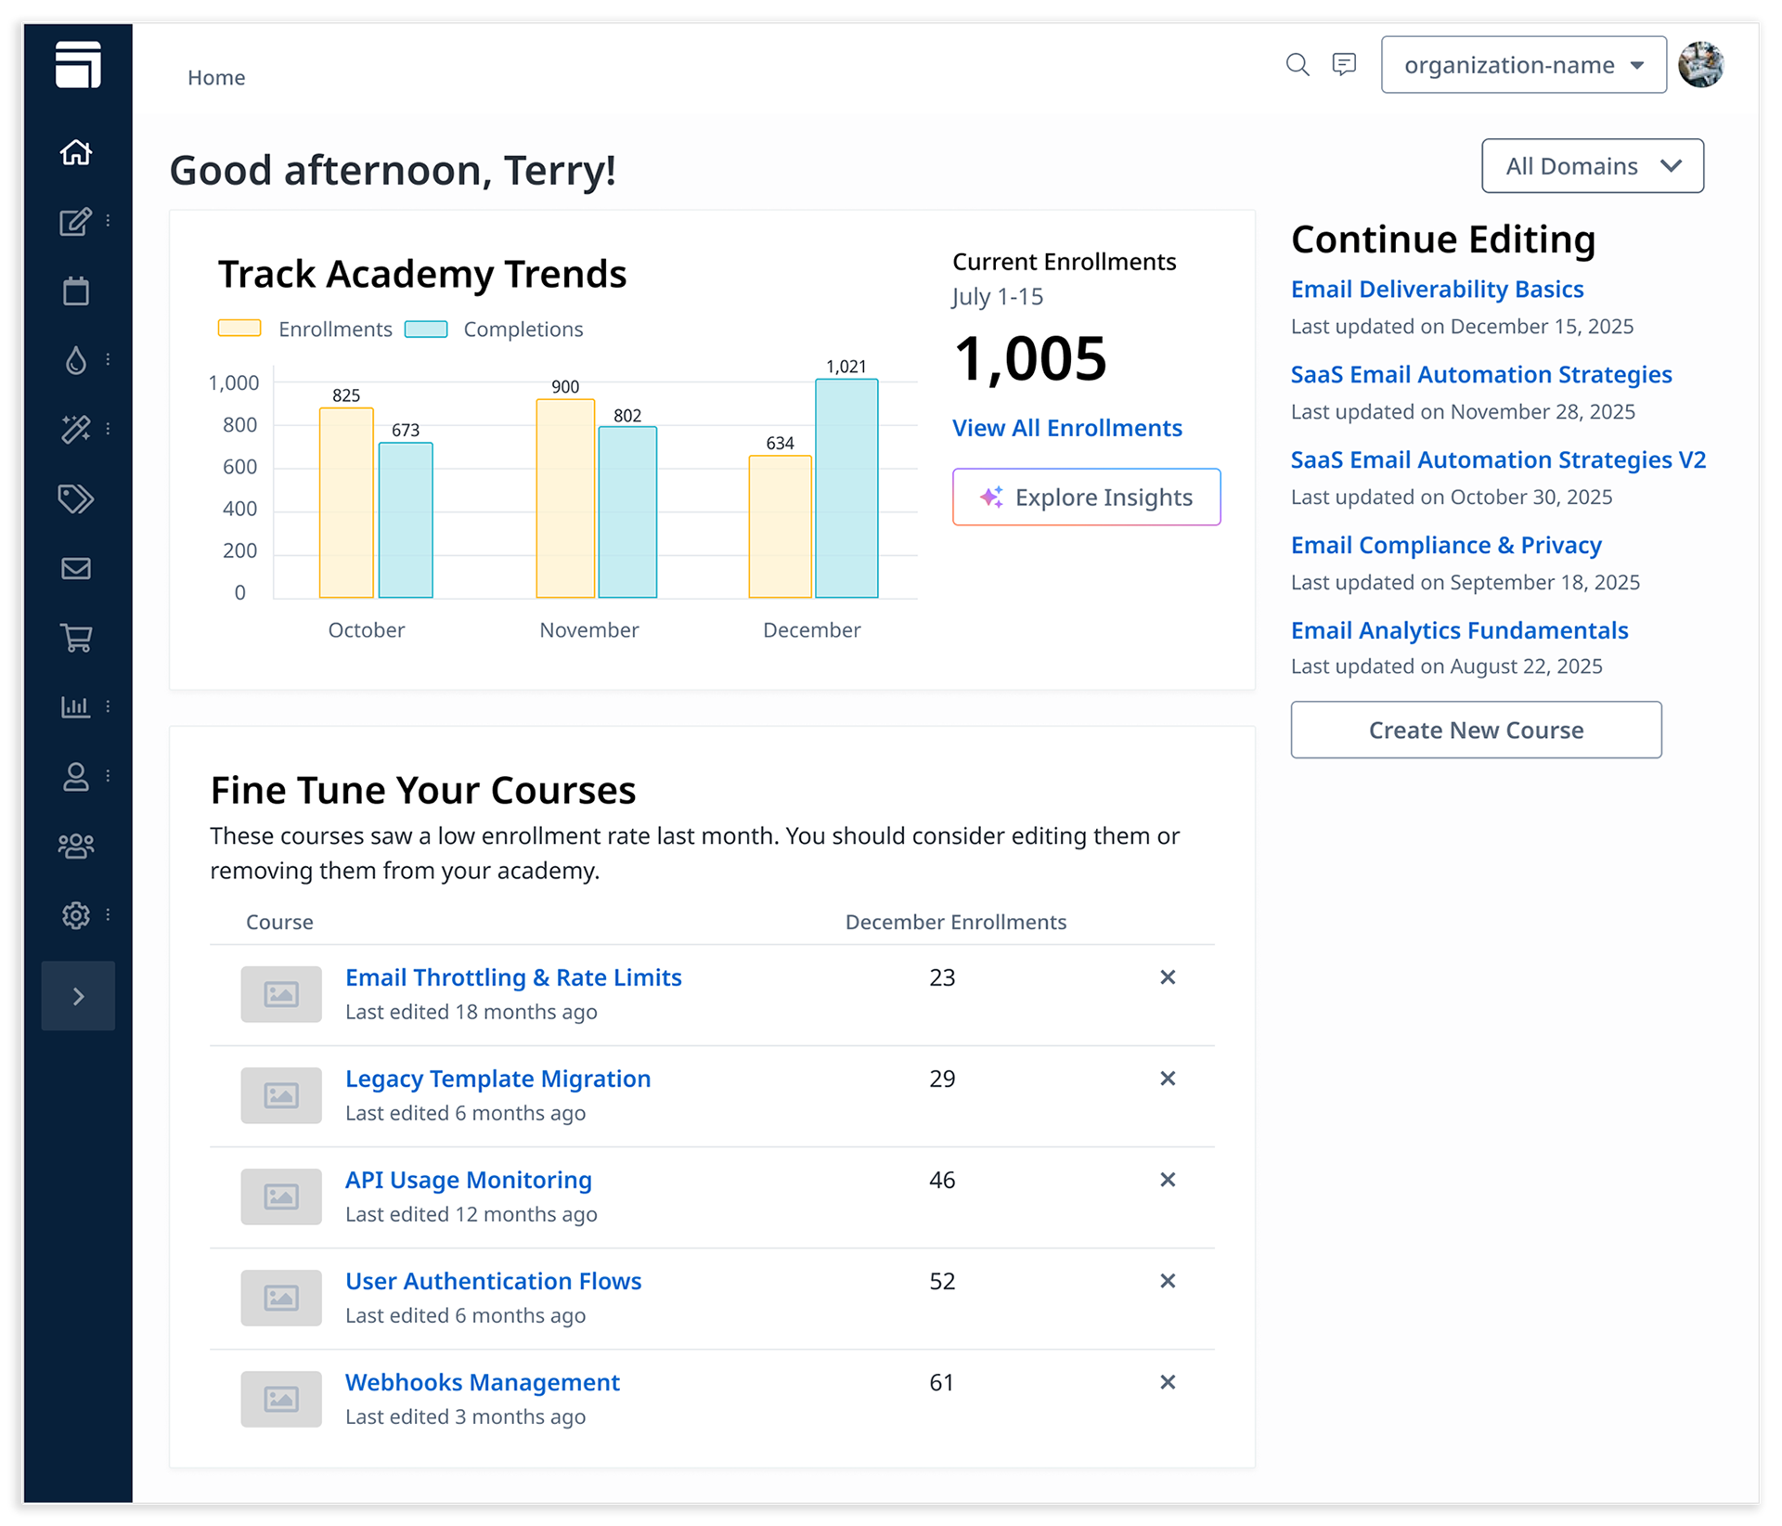Image resolution: width=1782 pixels, height=1526 pixels.
Task: Open the organization-name dropdown
Action: 1523,65
